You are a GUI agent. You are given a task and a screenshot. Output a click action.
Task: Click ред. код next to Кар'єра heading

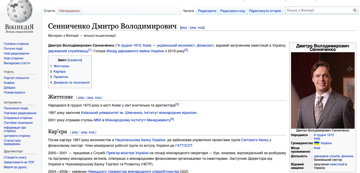[x=88, y=132]
